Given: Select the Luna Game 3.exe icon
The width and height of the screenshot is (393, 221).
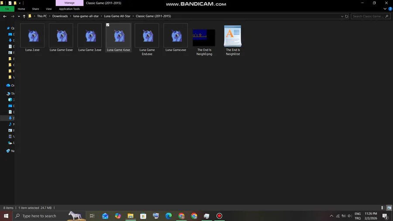Looking at the screenshot, I should (x=90, y=35).
